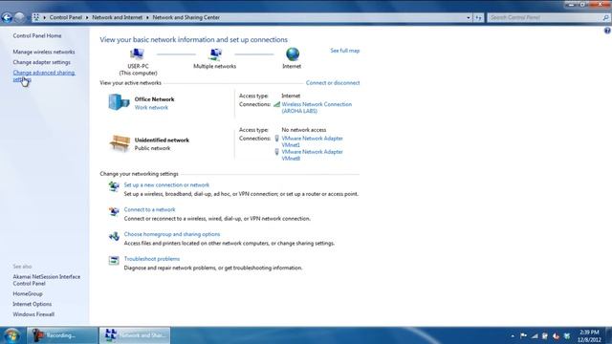
Task: Click the Troubleshoot problems icon
Action: [x=114, y=261]
